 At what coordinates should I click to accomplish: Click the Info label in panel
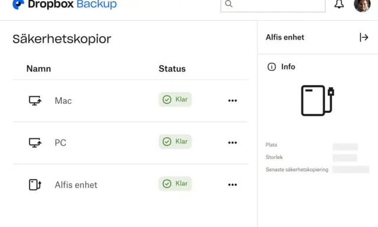point(288,67)
